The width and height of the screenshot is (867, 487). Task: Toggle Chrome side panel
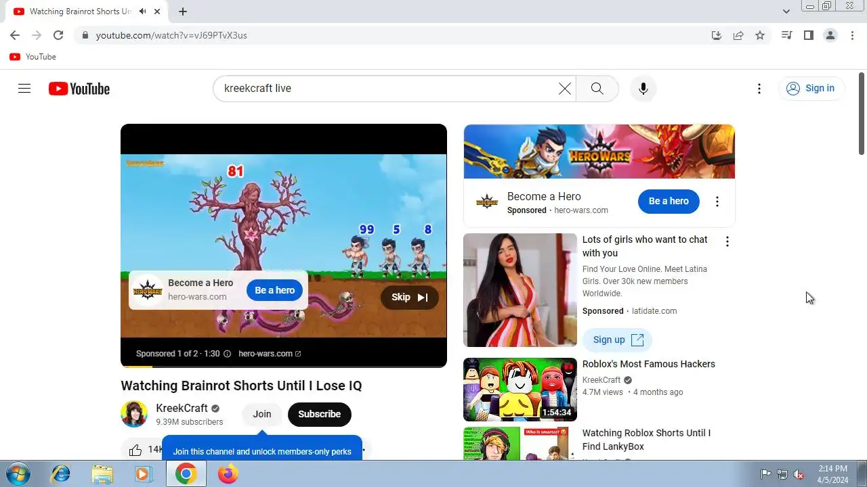pos(808,35)
